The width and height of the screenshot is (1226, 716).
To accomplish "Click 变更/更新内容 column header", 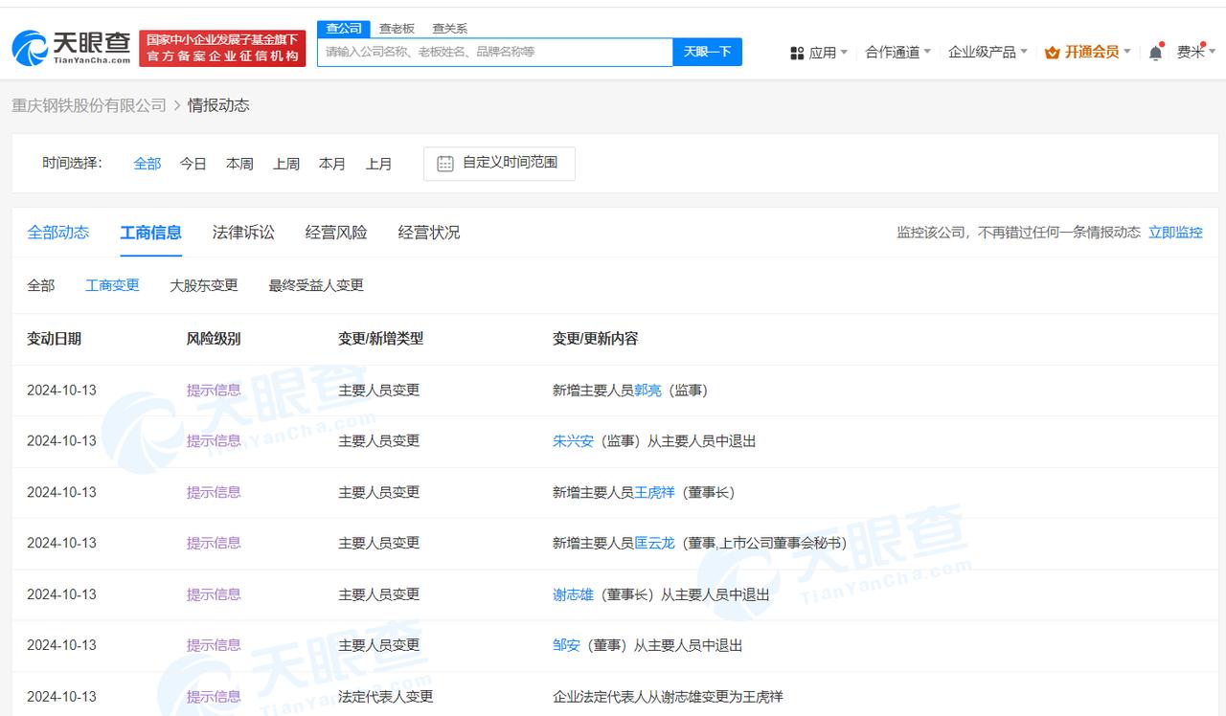I will tap(595, 339).
